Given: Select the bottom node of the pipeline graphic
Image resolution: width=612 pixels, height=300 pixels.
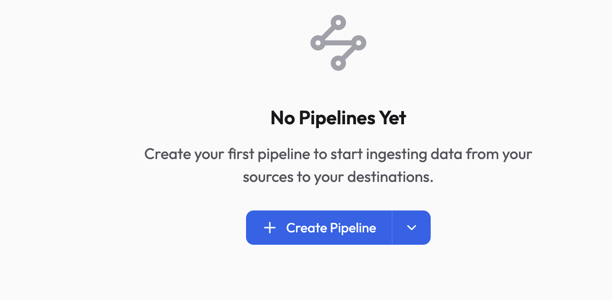Looking at the screenshot, I should click(x=339, y=63).
